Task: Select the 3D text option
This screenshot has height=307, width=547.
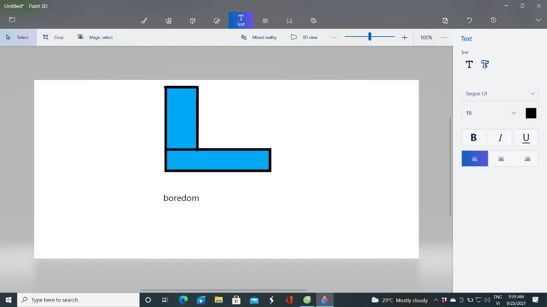Action: coord(485,64)
